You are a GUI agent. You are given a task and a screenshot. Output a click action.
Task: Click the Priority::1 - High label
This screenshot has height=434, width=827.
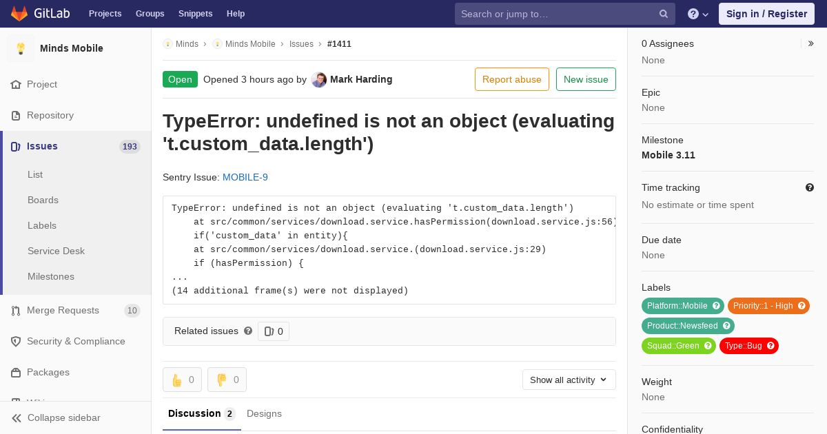[x=768, y=306]
